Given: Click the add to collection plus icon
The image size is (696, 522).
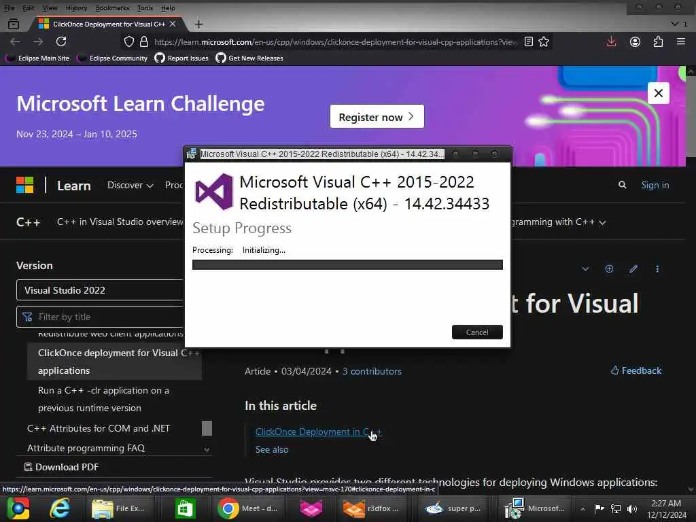Looking at the screenshot, I should tap(609, 269).
